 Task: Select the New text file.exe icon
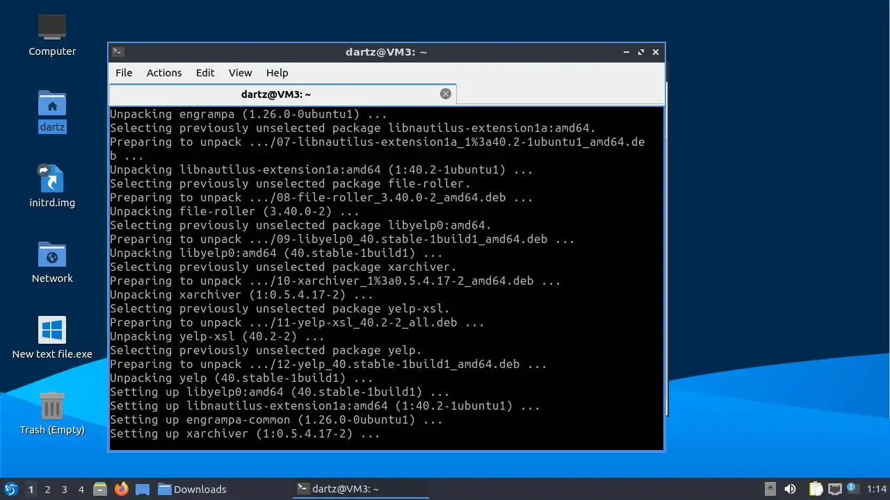click(x=52, y=338)
